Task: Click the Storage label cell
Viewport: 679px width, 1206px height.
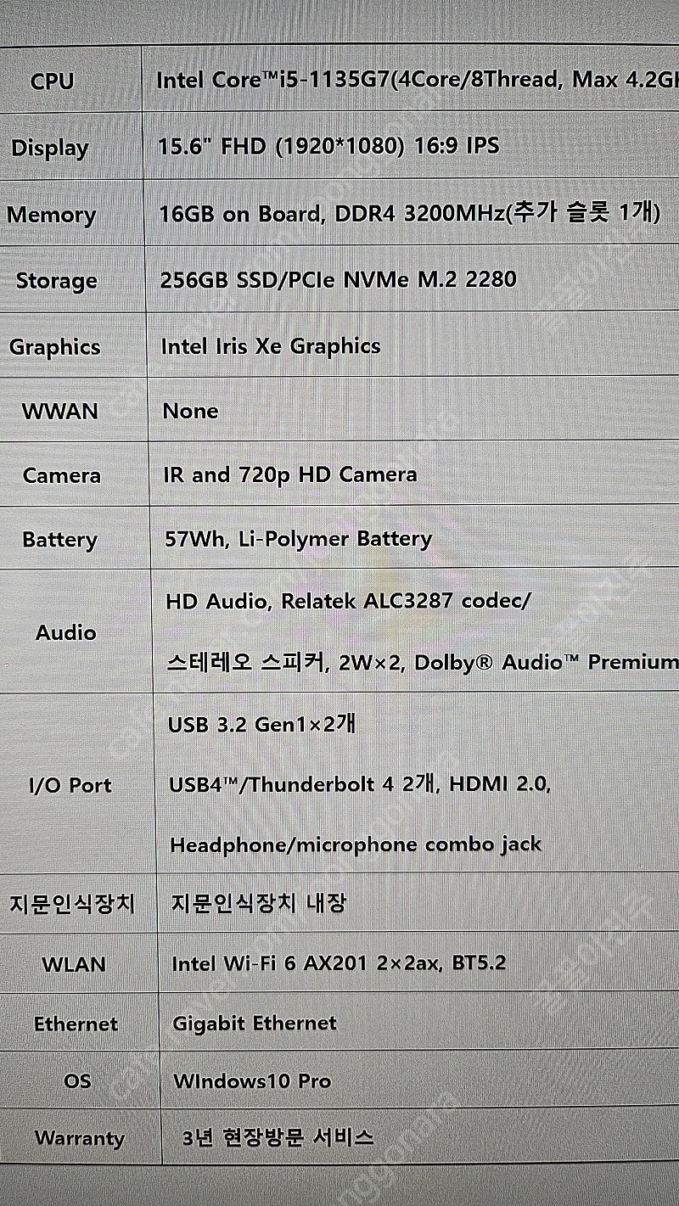Action: point(56,281)
